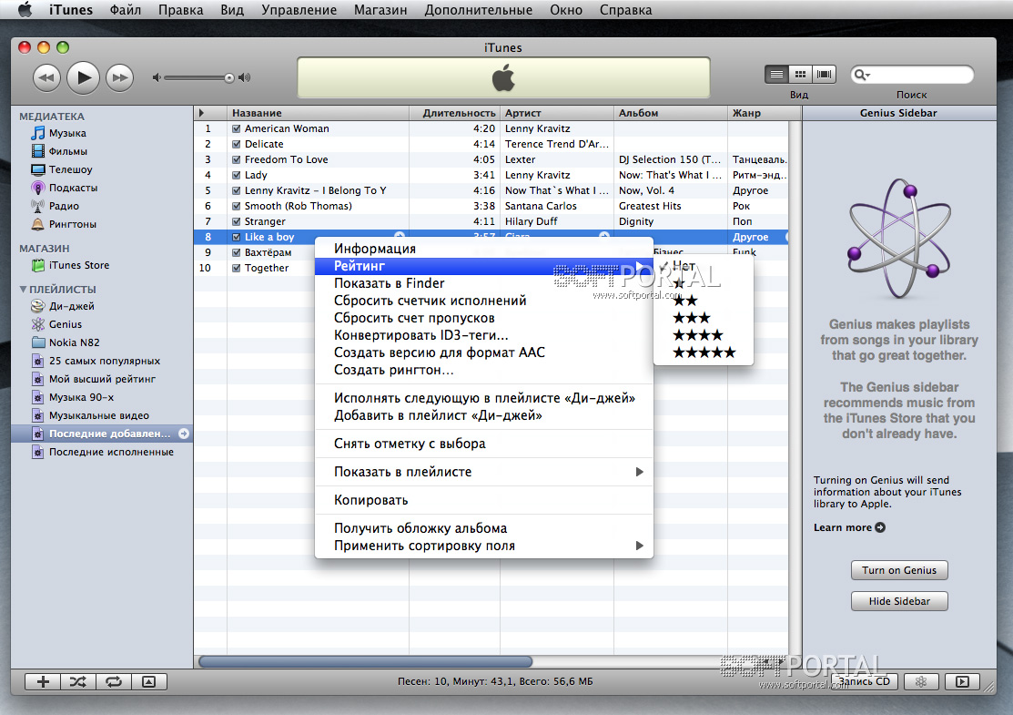Screen dimensions: 1013x715
Task: Click add playlist plus button
Action: tap(43, 681)
